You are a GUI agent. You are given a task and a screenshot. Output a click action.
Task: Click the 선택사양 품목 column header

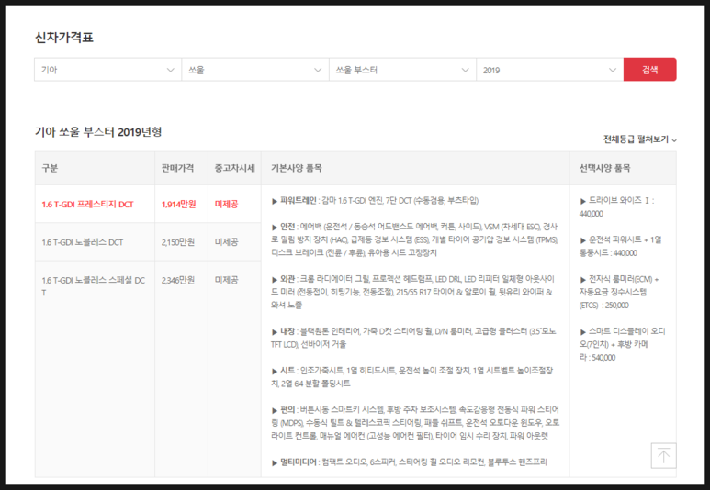coord(605,168)
